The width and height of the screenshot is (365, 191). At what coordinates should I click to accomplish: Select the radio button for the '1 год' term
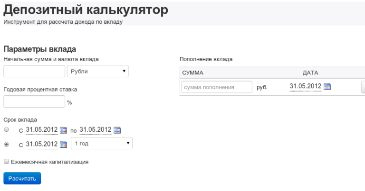pos(6,144)
